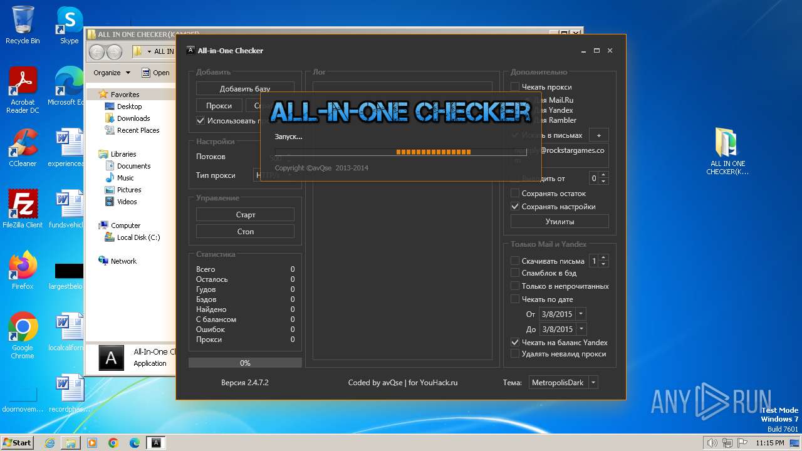The image size is (802, 451).
Task: Click the Chrome icon in the taskbar
Action: click(x=113, y=443)
